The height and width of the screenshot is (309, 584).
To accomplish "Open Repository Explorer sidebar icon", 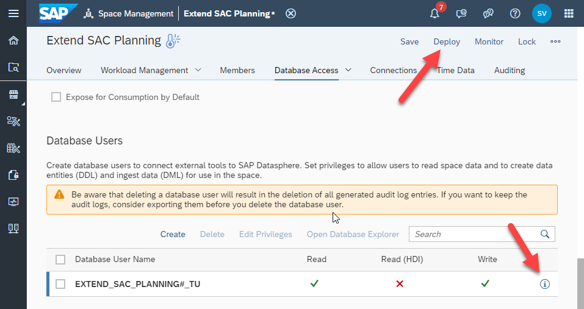I will click(13, 67).
